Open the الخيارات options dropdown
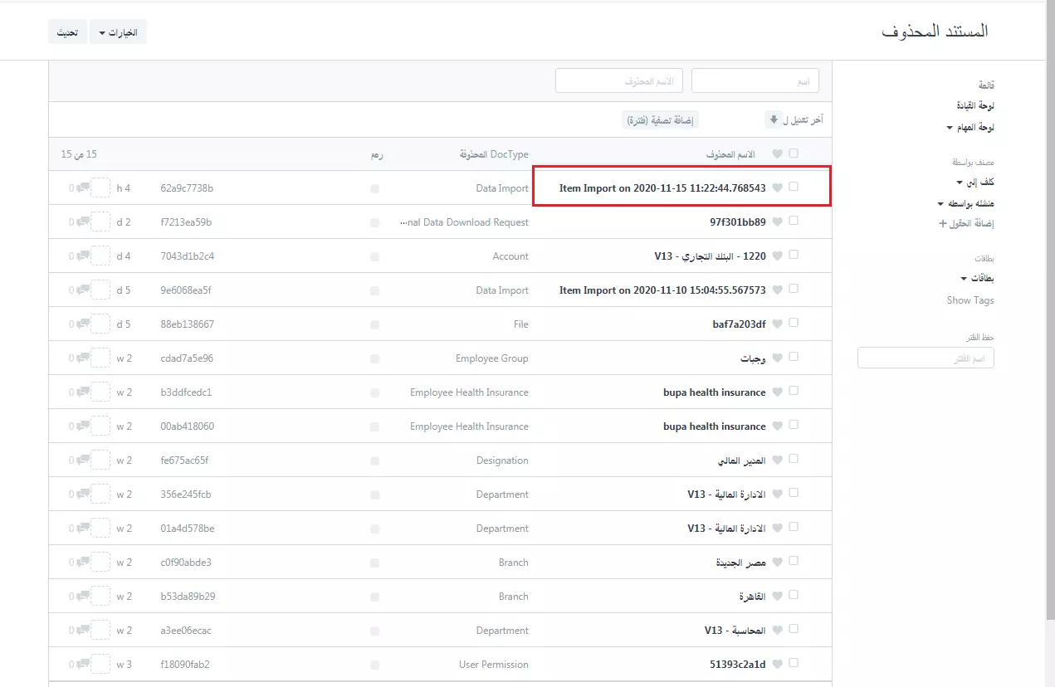This screenshot has height=687, width=1055. (x=118, y=32)
